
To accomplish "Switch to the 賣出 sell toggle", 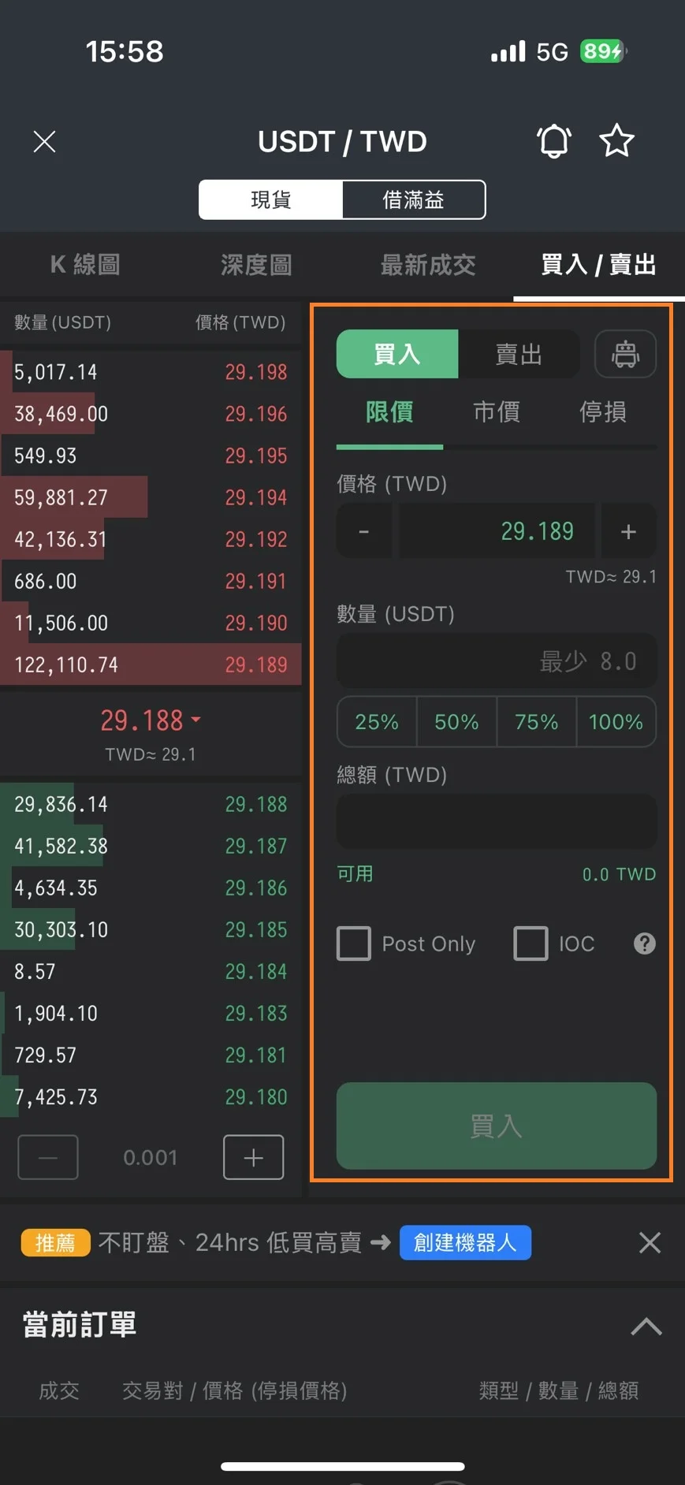I will [519, 355].
